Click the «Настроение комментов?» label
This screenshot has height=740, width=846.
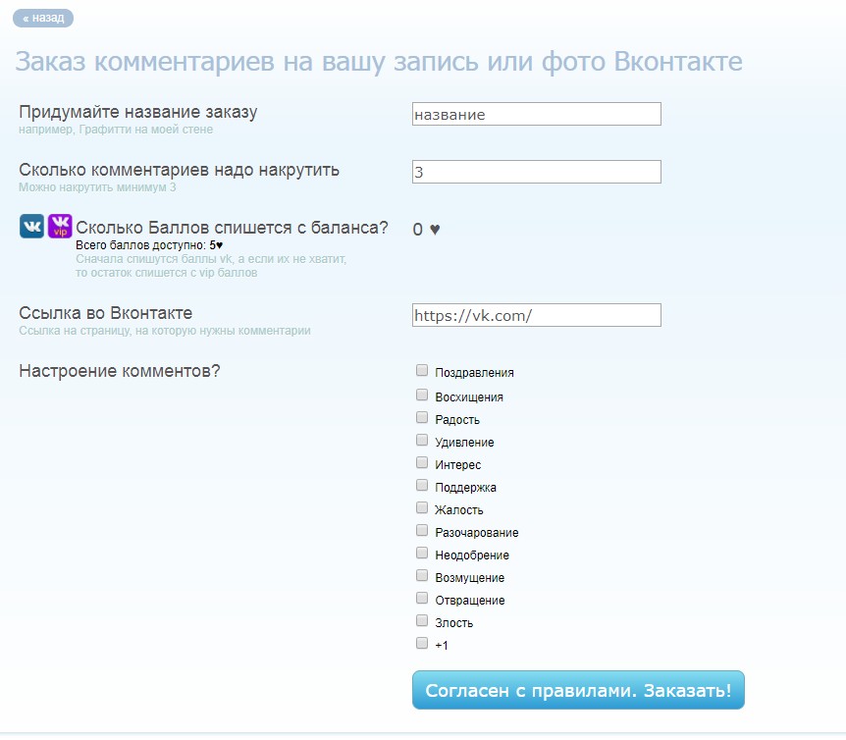tap(119, 371)
